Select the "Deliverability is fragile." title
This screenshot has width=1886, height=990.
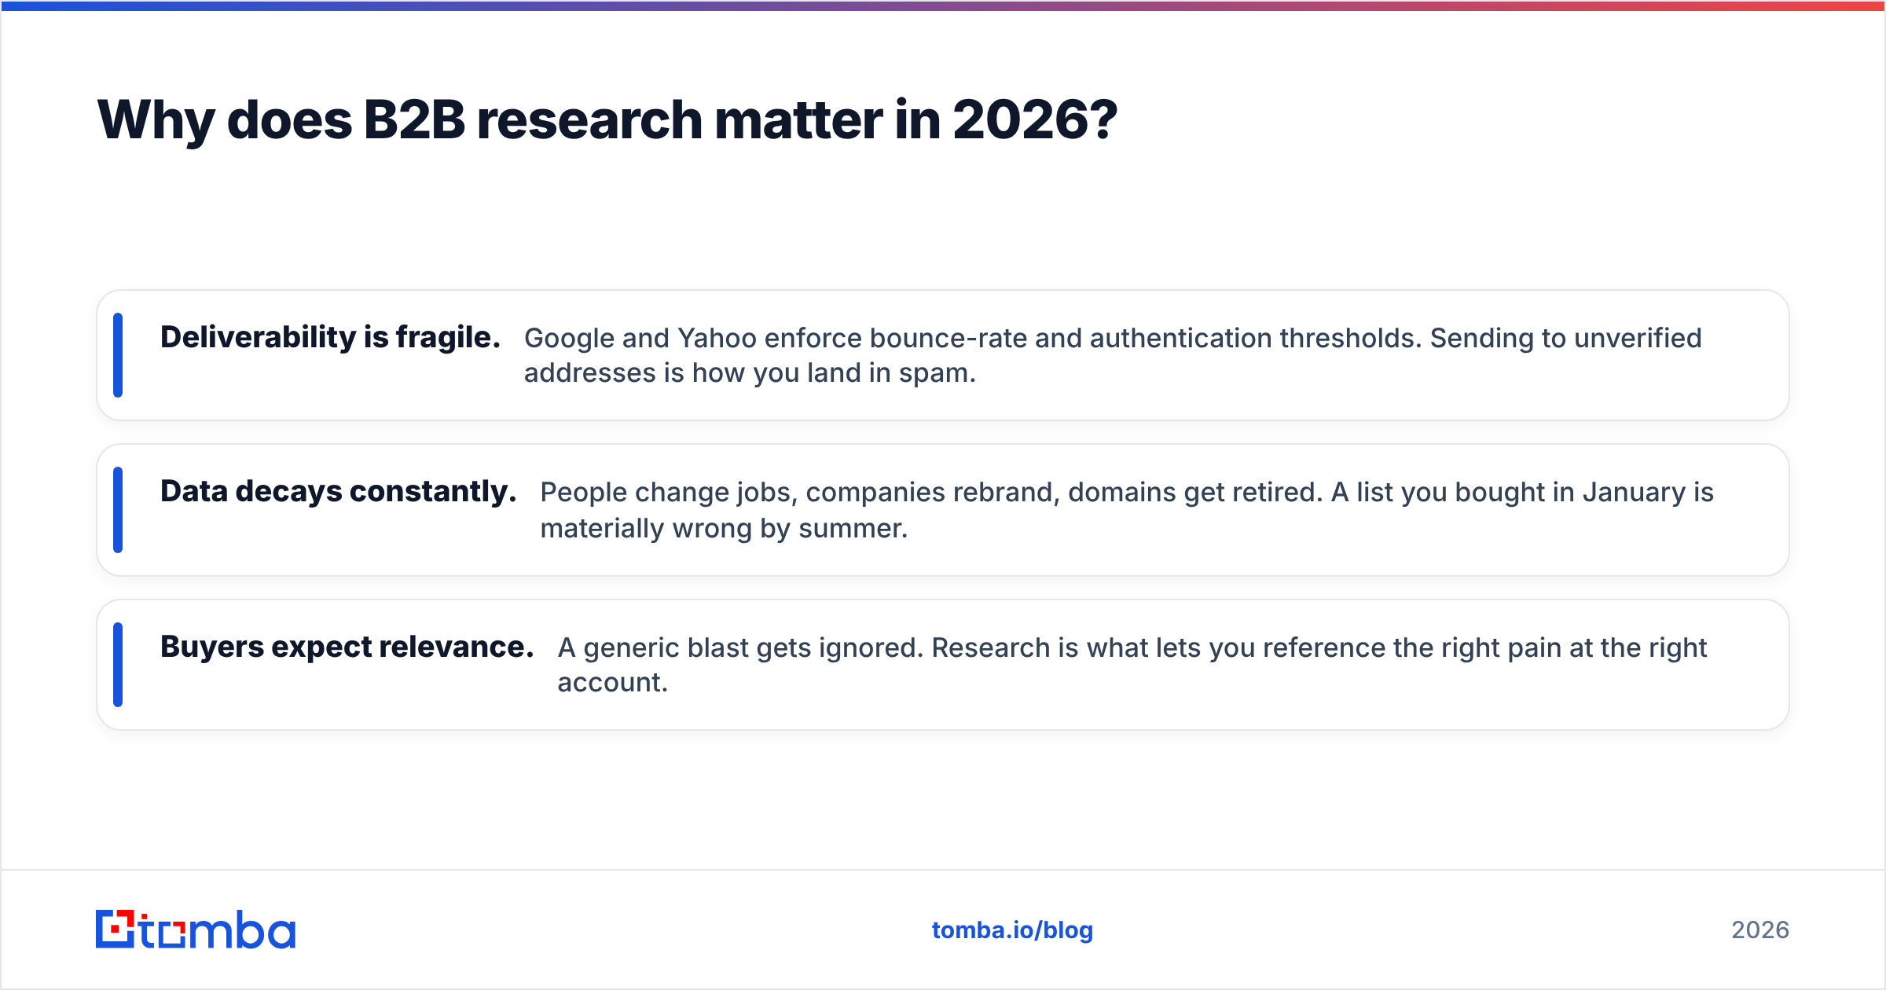tap(330, 337)
